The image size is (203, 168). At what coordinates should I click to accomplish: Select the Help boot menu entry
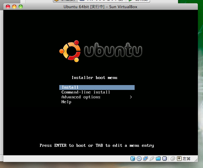[66, 102]
